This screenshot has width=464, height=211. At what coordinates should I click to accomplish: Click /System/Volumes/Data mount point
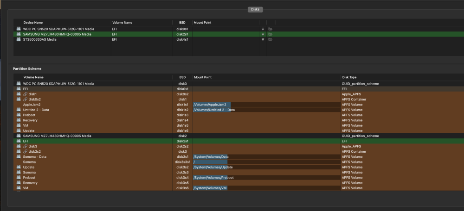coord(211,157)
